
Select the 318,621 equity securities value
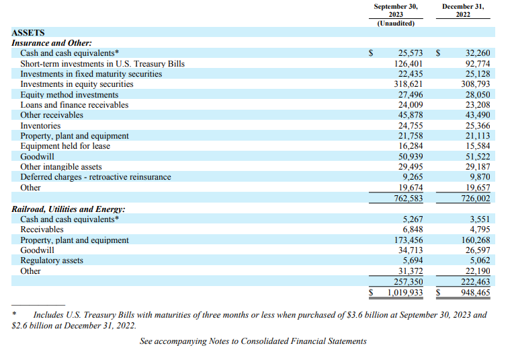(412, 84)
